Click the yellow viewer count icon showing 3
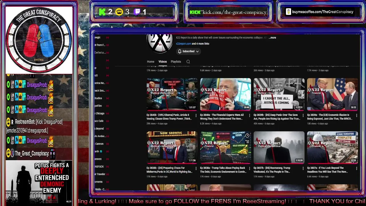The height and width of the screenshot is (206, 366). pos(119,12)
